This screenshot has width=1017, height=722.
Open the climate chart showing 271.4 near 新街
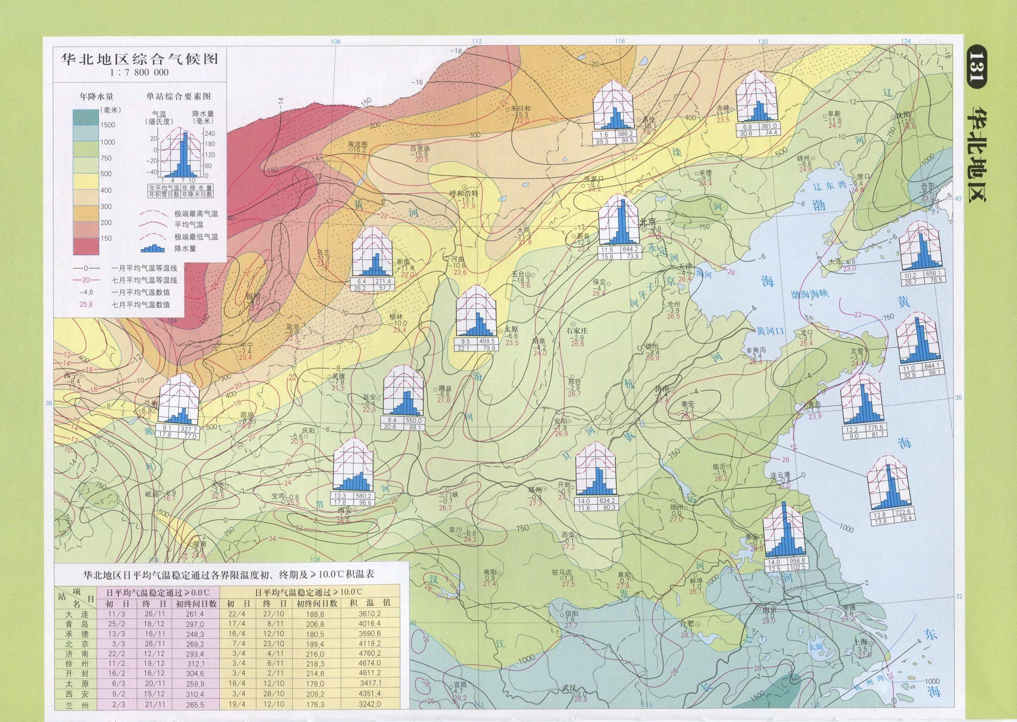372,259
